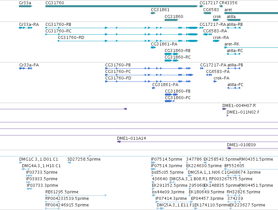Click EST DMG1C.3_1.D01.C1
This screenshot has height=210, width=278.
tap(39, 159)
